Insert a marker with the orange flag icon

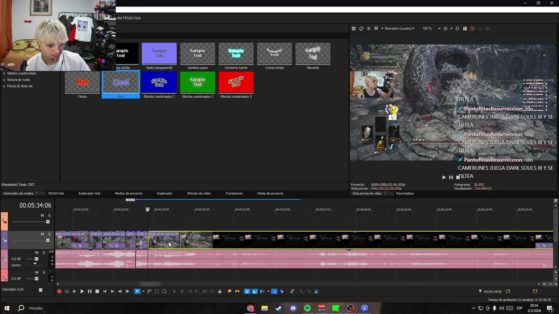(x=230, y=291)
